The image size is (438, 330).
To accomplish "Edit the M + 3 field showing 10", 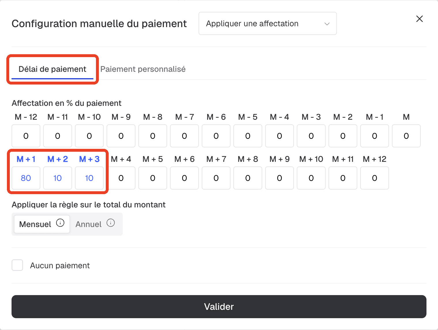I will click(89, 178).
